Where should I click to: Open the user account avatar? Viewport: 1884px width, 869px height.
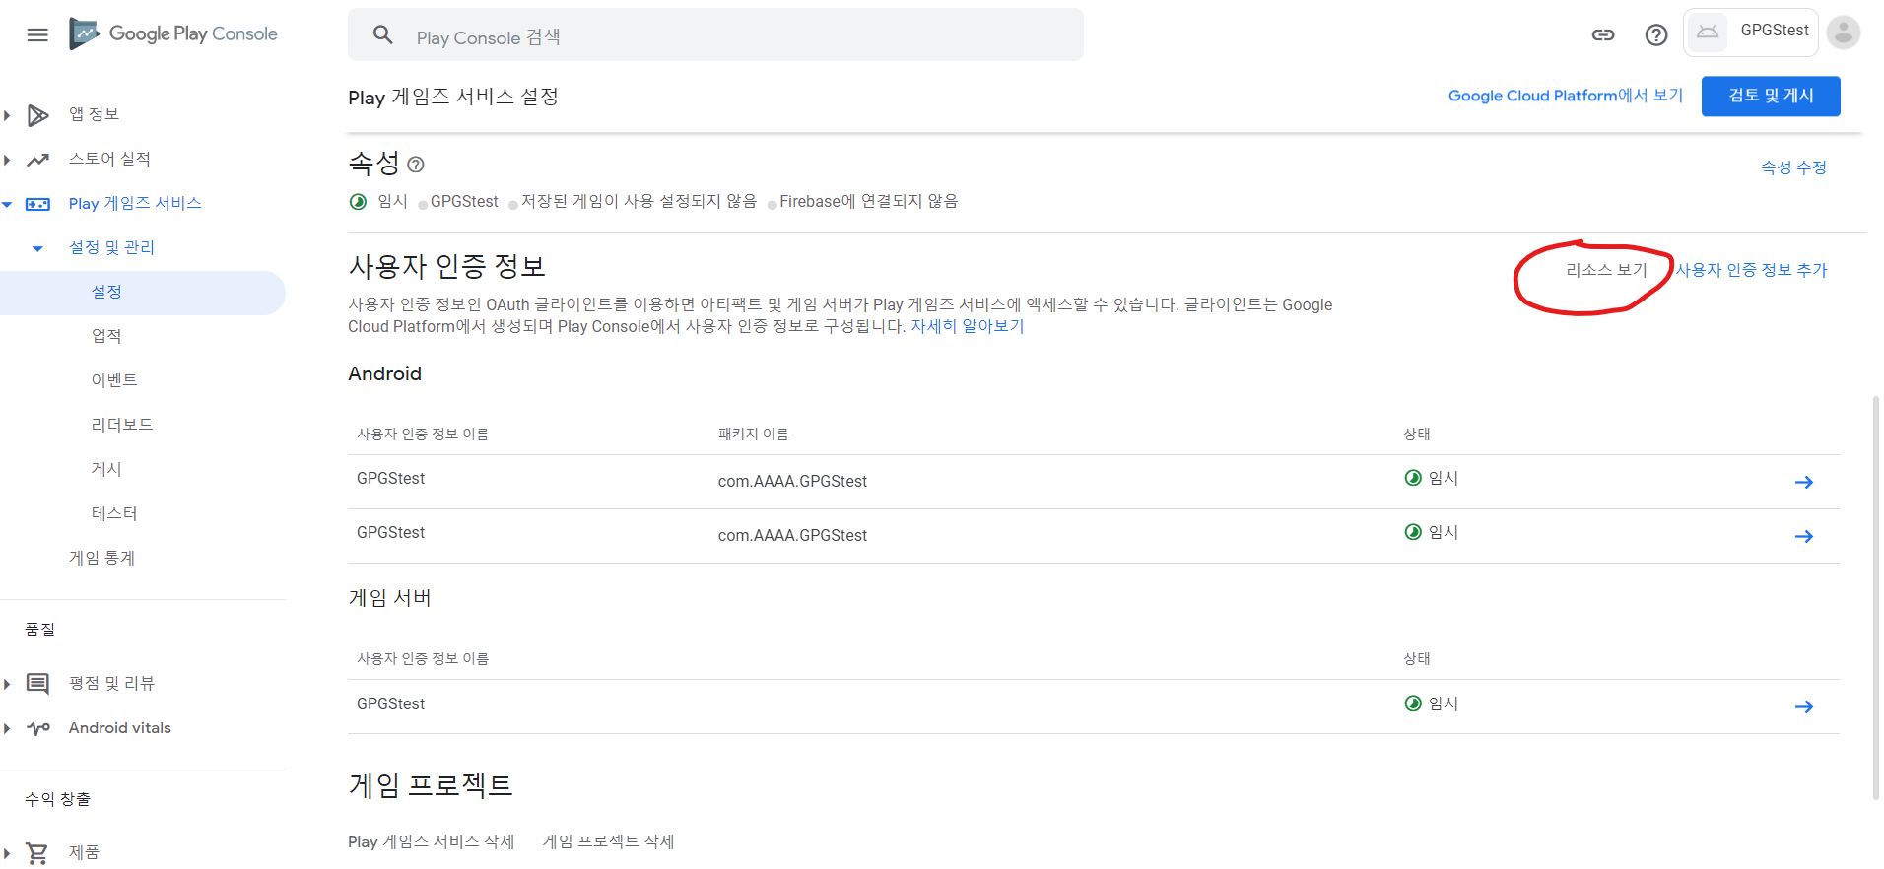pos(1843,32)
